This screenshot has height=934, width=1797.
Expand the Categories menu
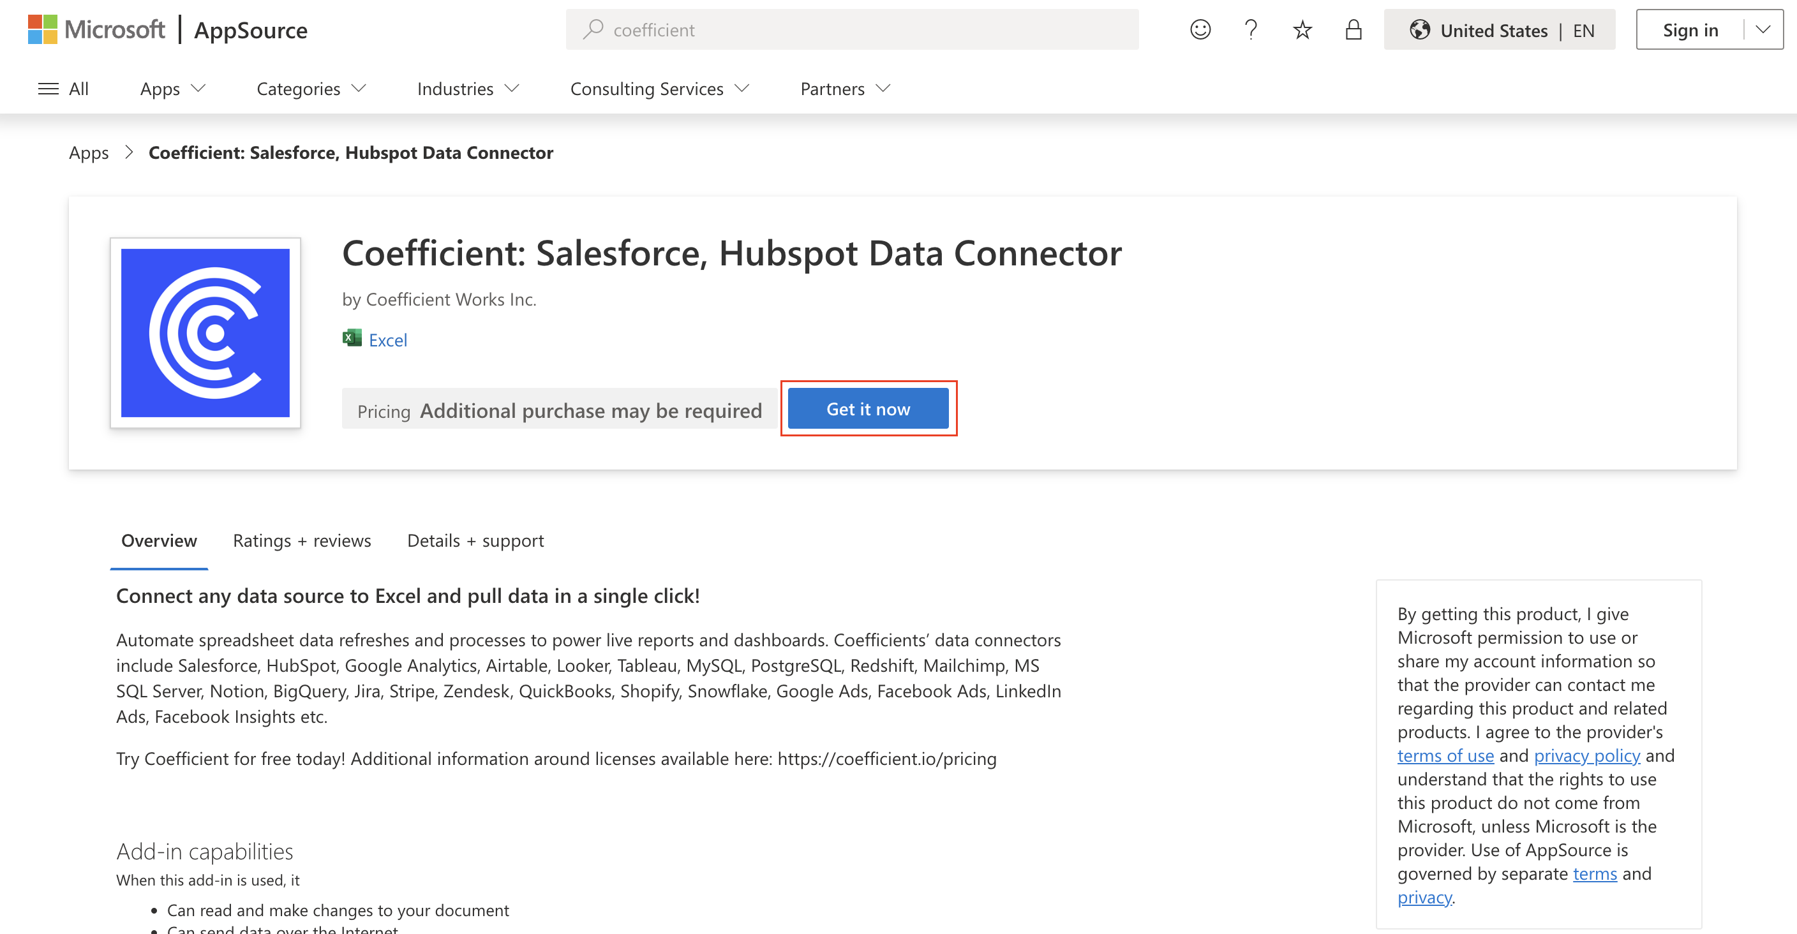click(311, 89)
